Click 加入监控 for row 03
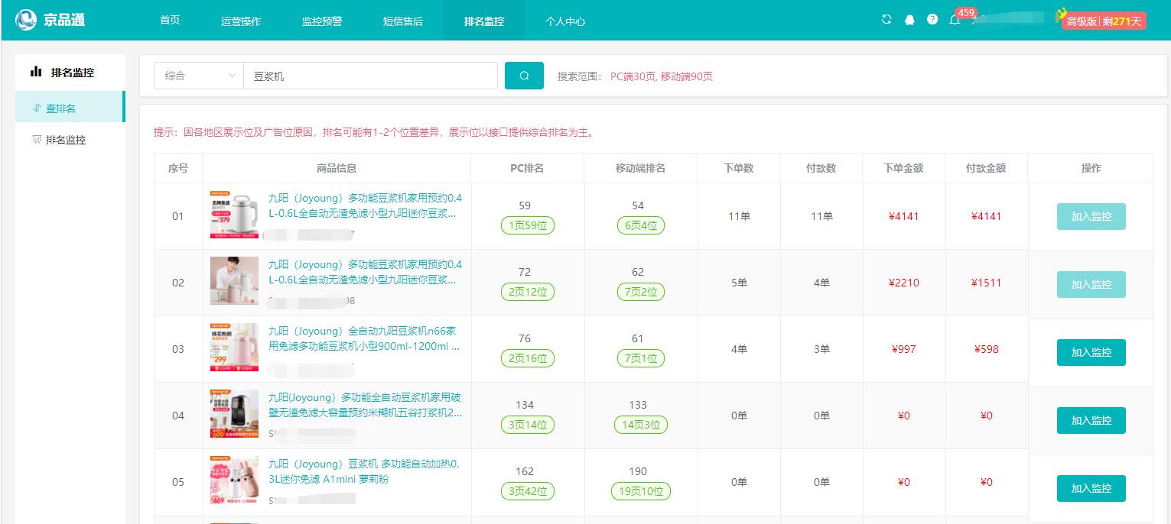1171x524 pixels. (1091, 352)
